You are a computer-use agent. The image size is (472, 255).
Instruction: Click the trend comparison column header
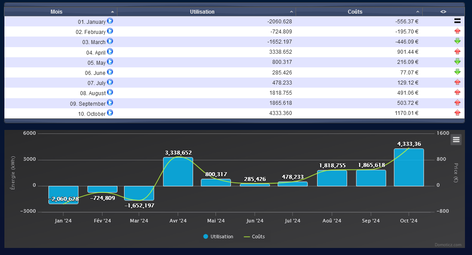443,12
